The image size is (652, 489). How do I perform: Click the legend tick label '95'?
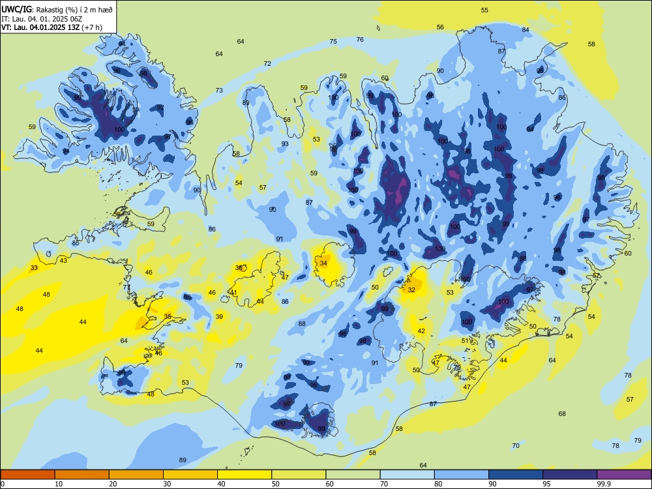pos(546,484)
